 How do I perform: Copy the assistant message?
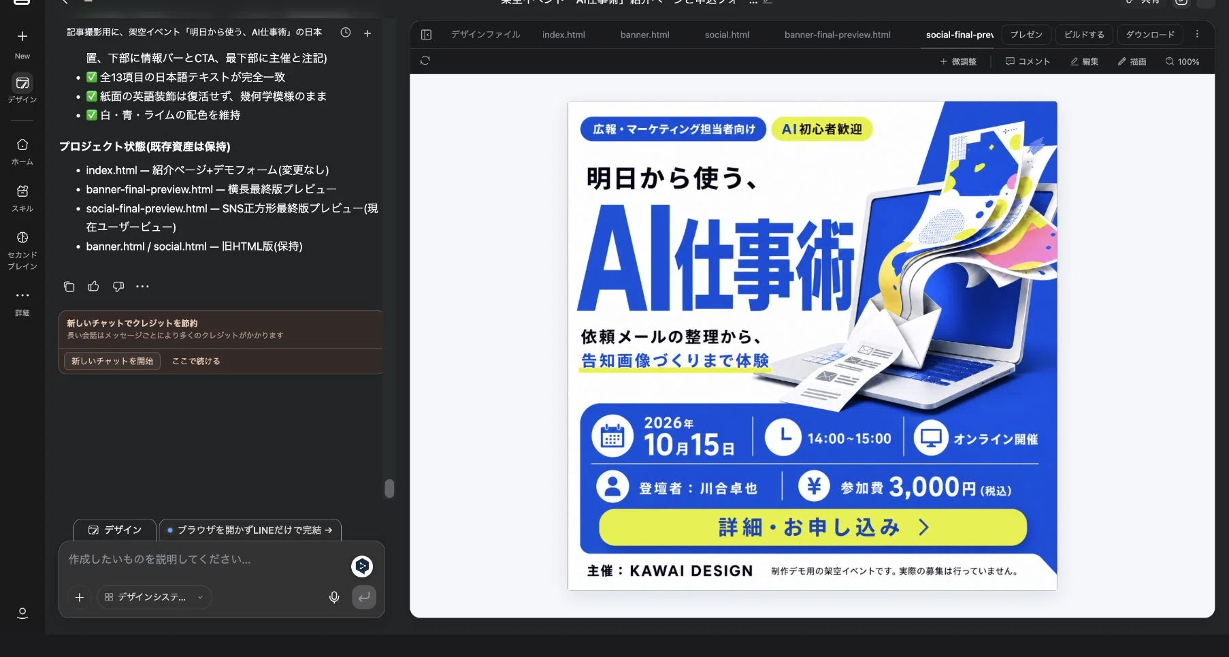(69, 287)
